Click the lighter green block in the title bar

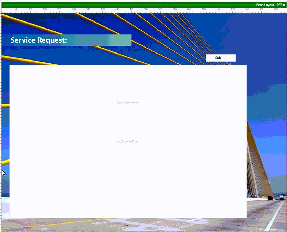120,40
